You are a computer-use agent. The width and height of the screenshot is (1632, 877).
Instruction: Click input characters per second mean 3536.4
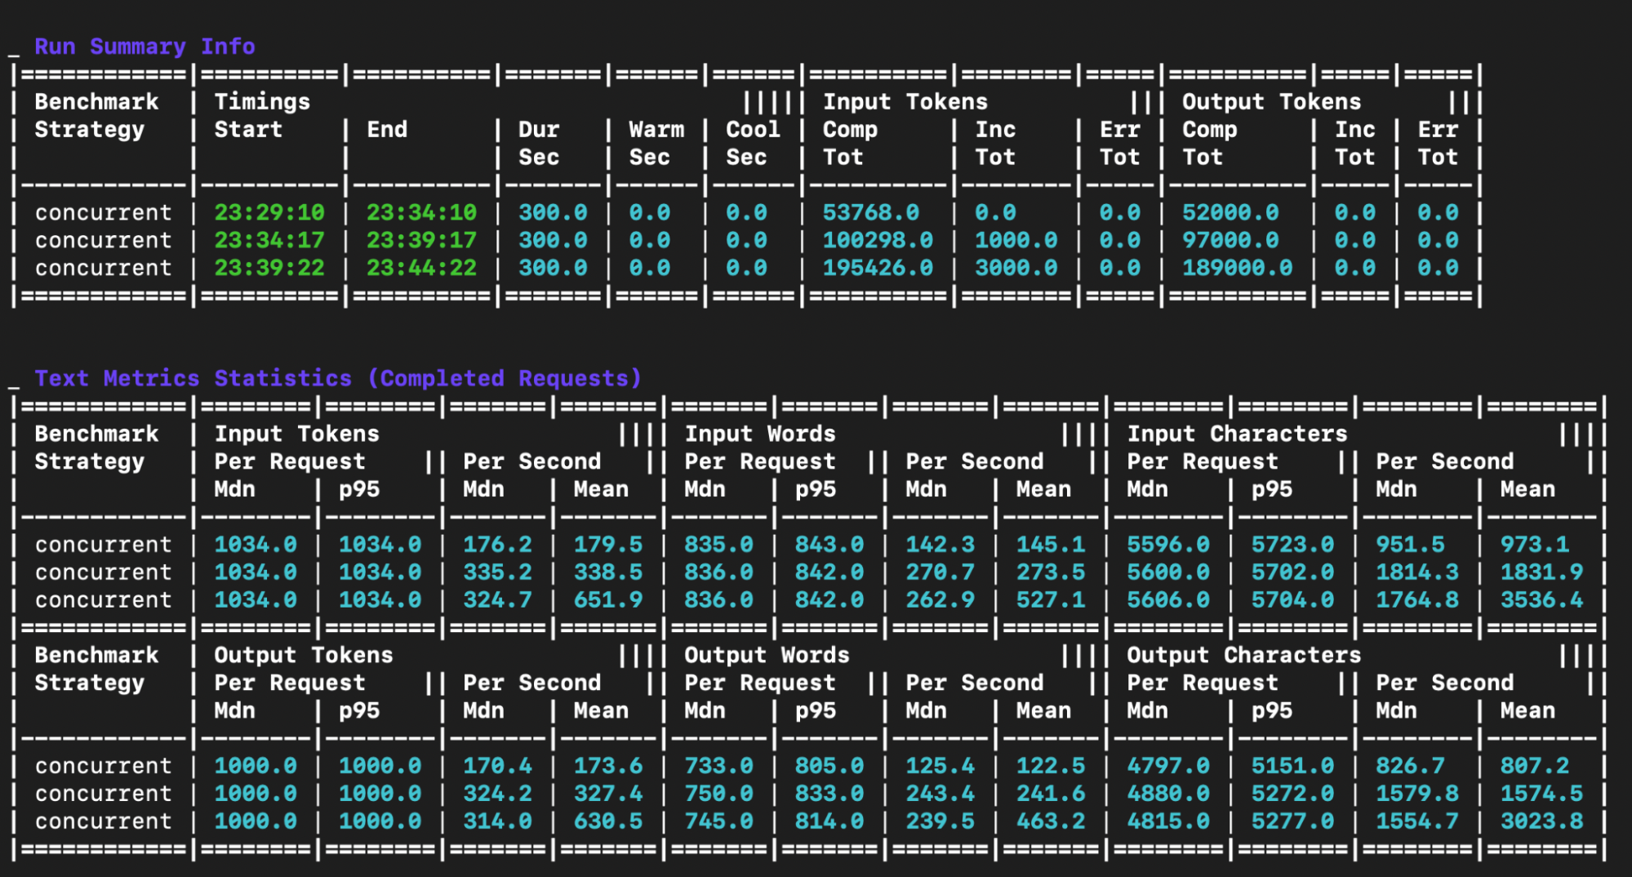pyautogui.click(x=1541, y=600)
